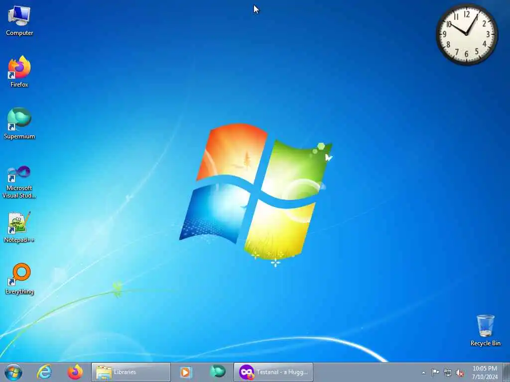Click the analog clock gadget
This screenshot has width=510, height=382.
pos(466,34)
